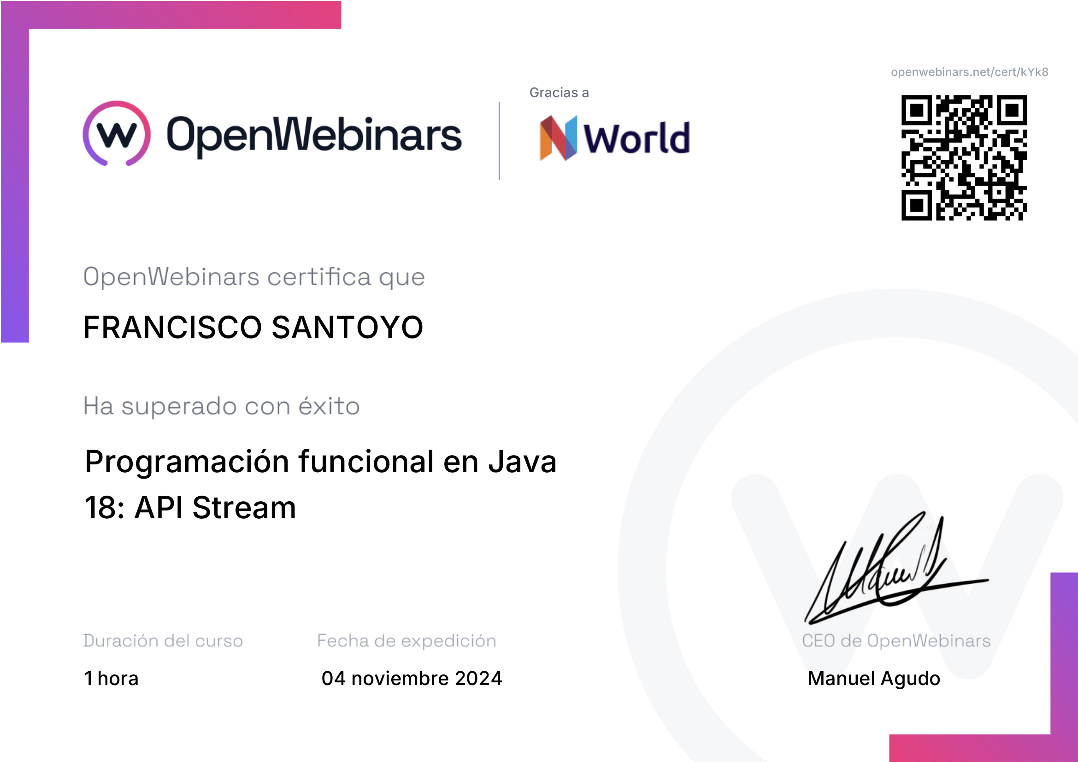Click the name FRANCISCO SANTOYO

(253, 328)
